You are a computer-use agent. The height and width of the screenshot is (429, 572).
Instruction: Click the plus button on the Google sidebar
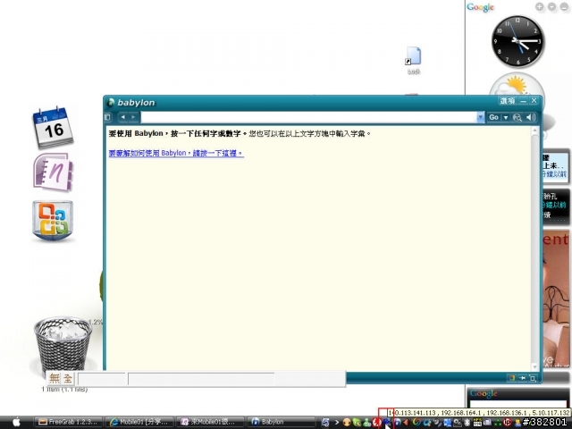click(x=539, y=6)
